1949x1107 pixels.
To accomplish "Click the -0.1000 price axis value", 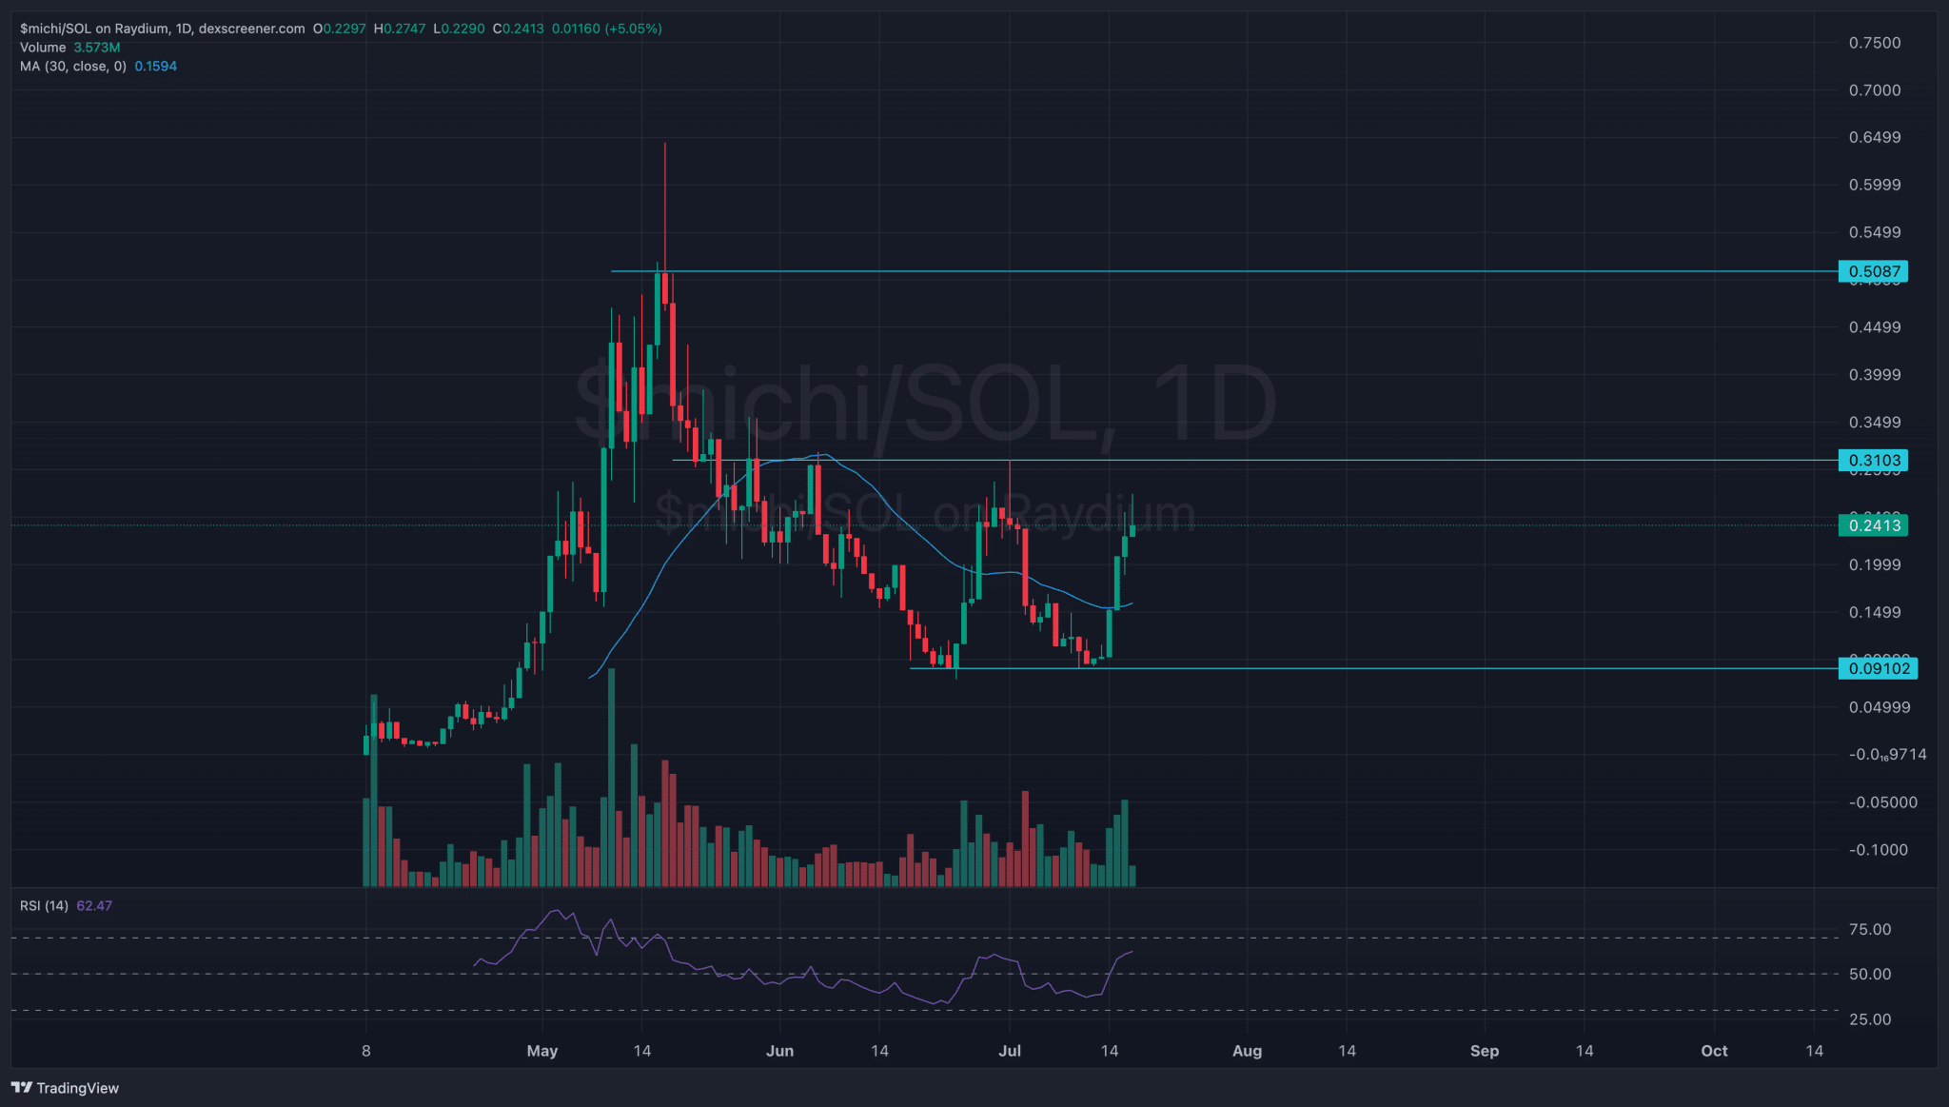I will (x=1879, y=850).
